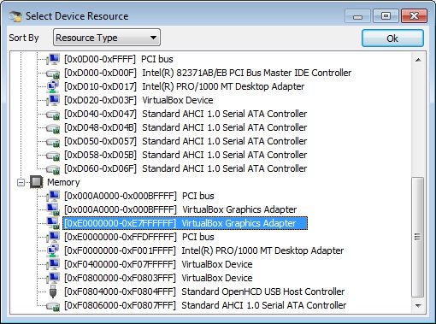Screen dimensions: 436x324
Task: Click the Ok button
Action: tap(392, 38)
